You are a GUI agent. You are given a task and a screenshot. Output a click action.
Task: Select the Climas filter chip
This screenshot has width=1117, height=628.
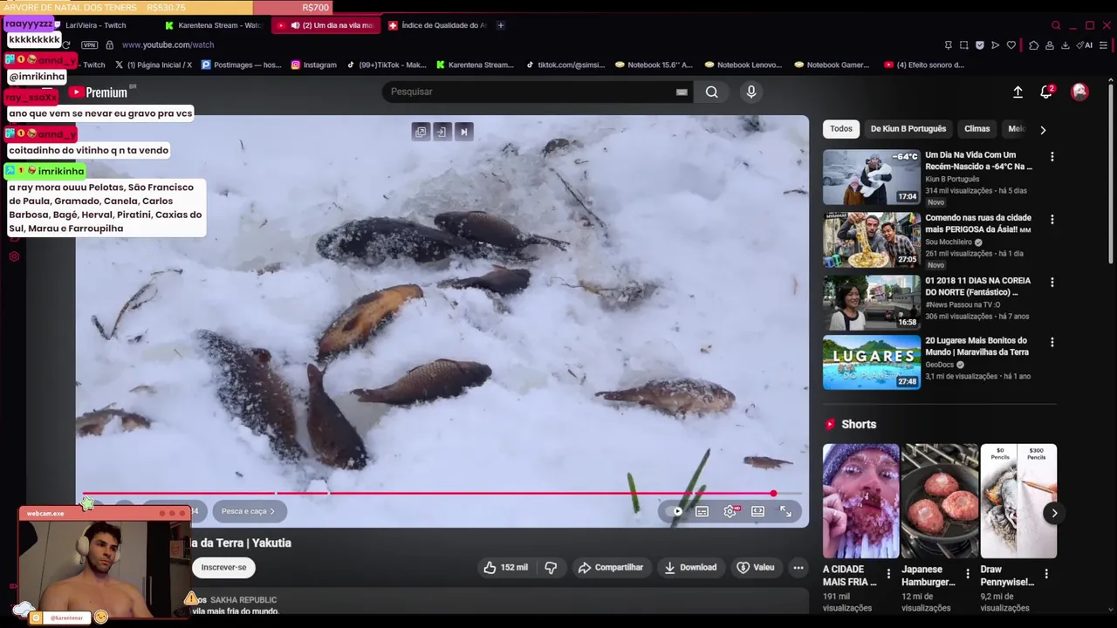click(x=977, y=128)
